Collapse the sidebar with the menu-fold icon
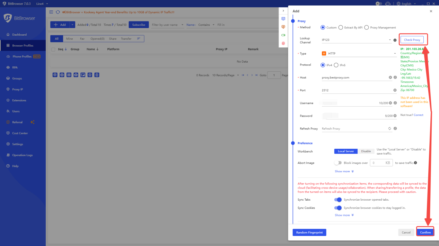This screenshot has height=246, width=439. 51,12
